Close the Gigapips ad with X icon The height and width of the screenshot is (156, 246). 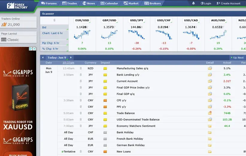click(x=34, y=49)
